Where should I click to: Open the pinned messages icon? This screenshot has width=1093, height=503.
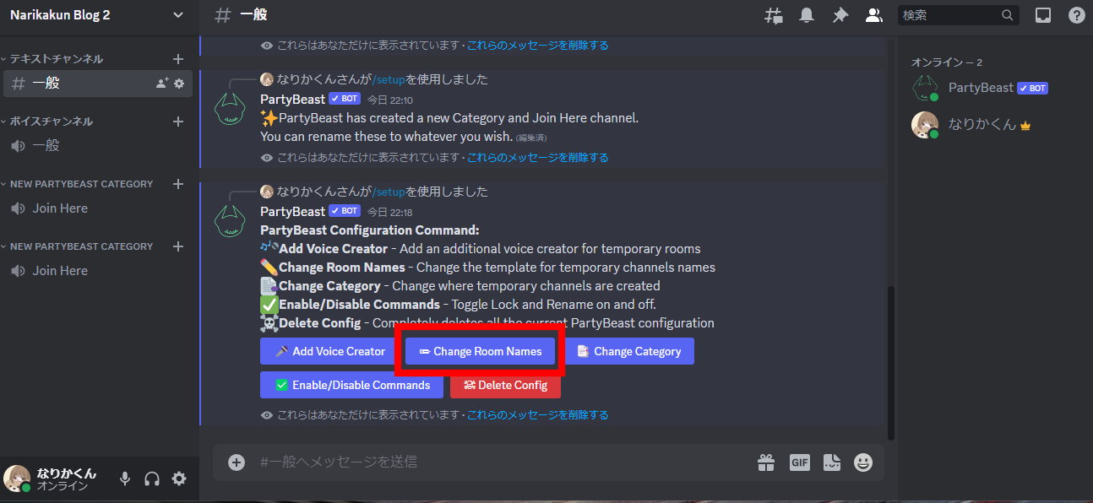pos(840,14)
